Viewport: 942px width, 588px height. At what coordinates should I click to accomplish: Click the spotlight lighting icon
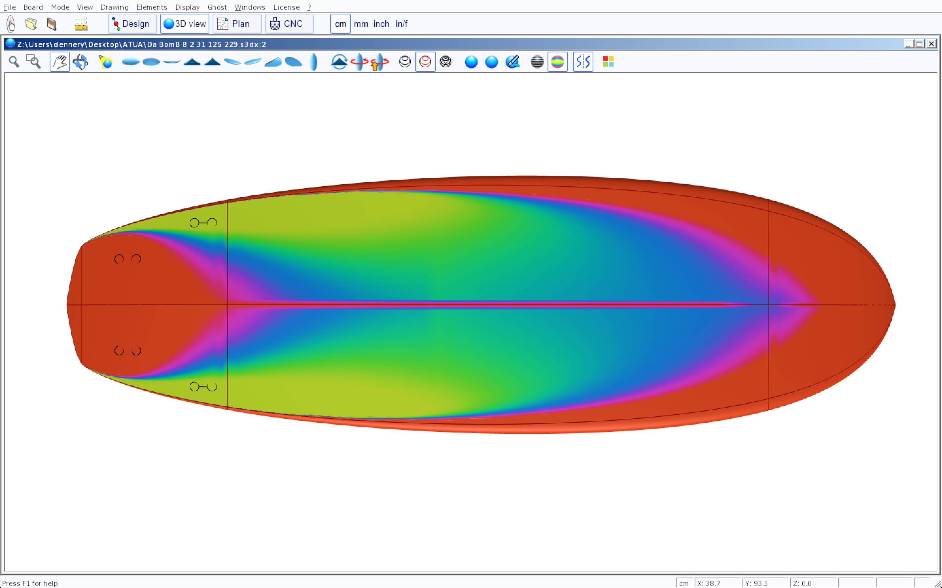[106, 62]
